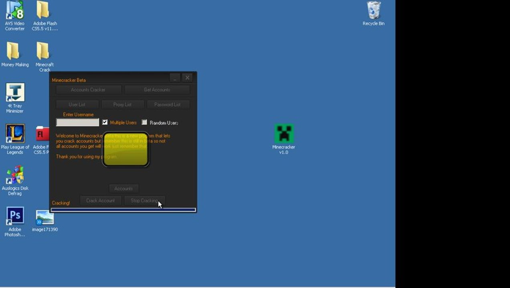Close the Minecracker Beta window
The image size is (510, 288).
pos(187,78)
